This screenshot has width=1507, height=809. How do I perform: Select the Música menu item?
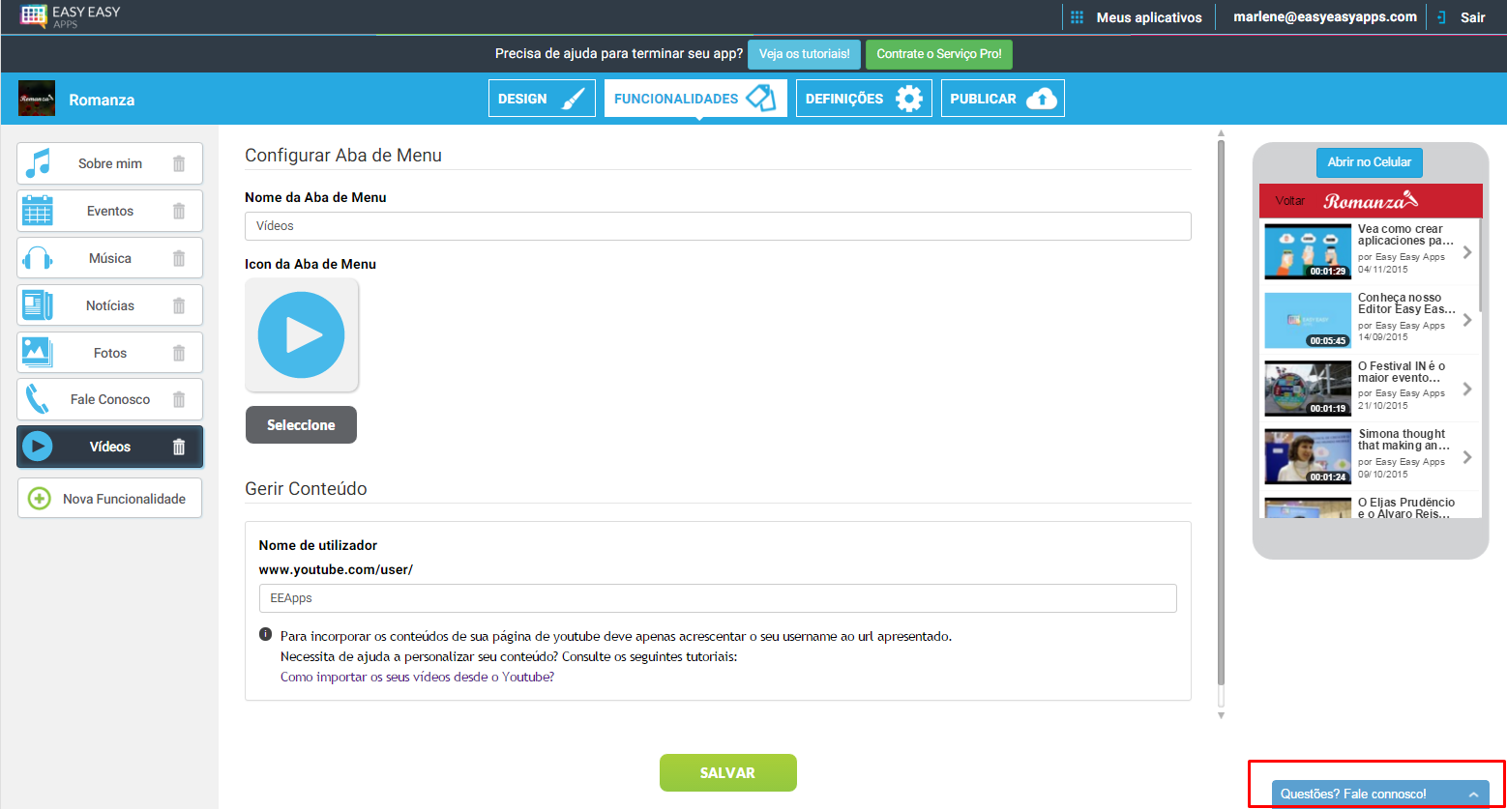(x=109, y=258)
